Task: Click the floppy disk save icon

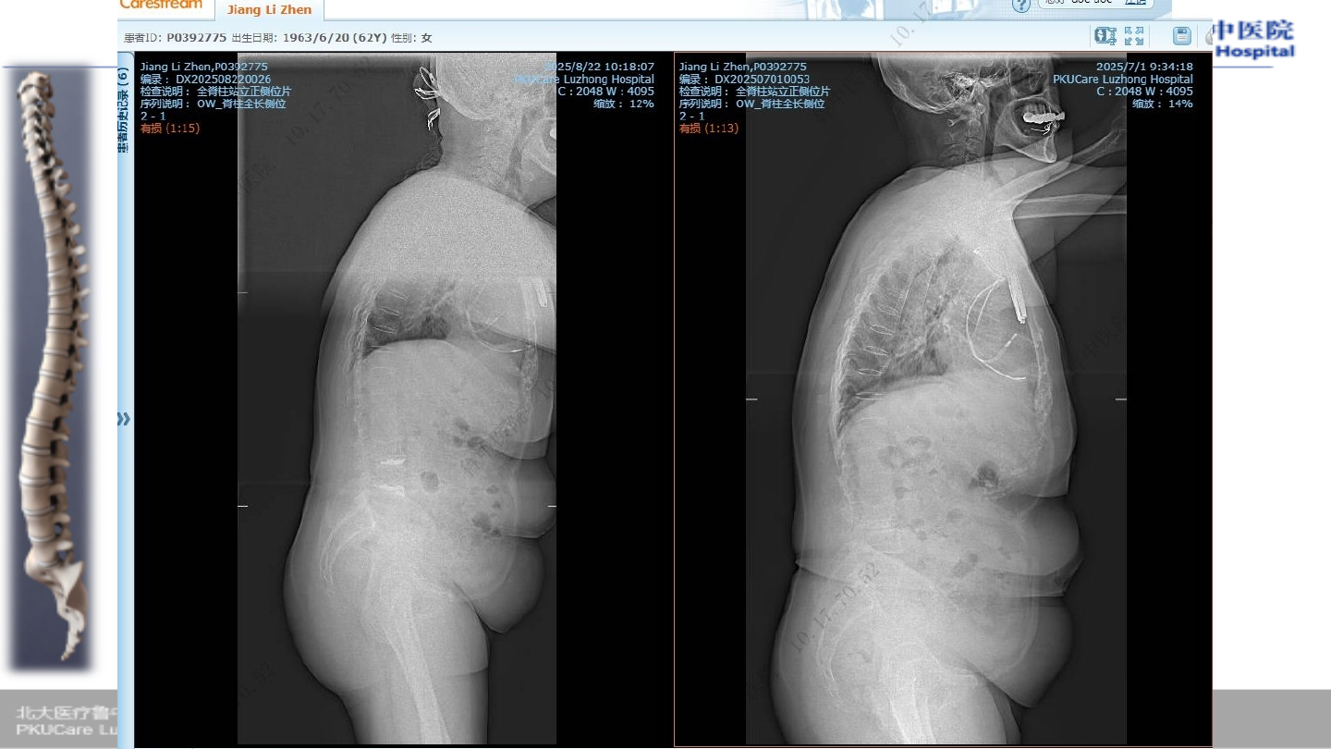Action: pos(1181,36)
